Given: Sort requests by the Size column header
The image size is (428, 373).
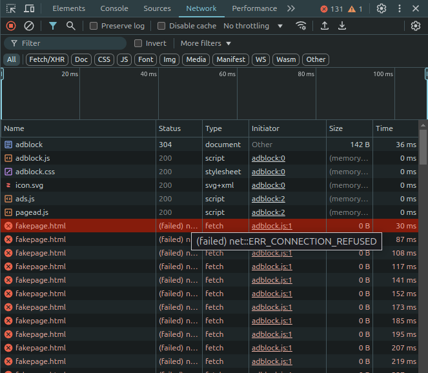Looking at the screenshot, I should click(x=349, y=128).
